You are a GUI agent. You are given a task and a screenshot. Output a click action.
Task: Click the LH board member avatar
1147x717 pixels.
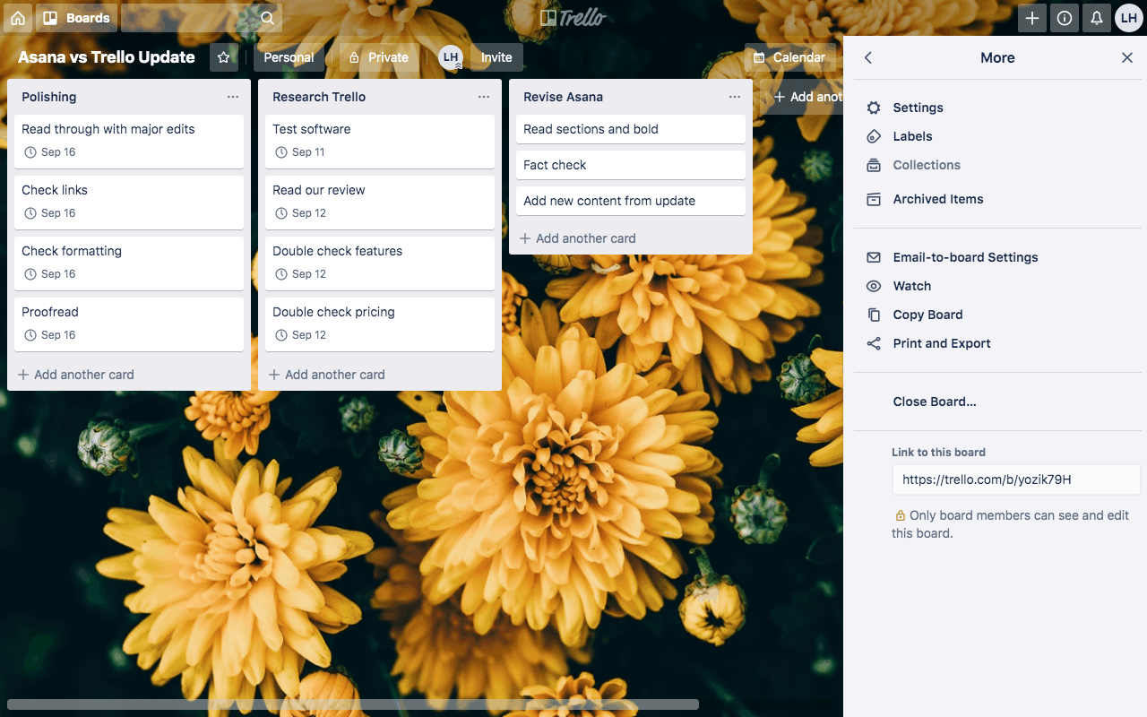(x=451, y=57)
